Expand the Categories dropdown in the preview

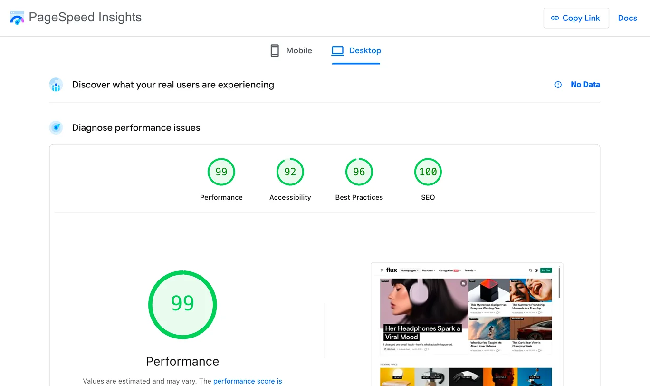point(449,270)
